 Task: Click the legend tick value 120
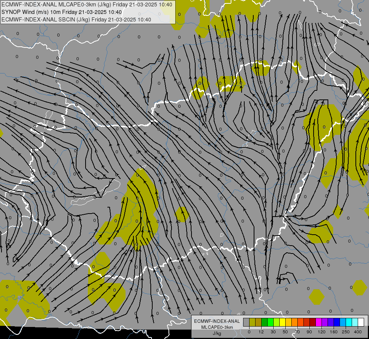click(322, 332)
